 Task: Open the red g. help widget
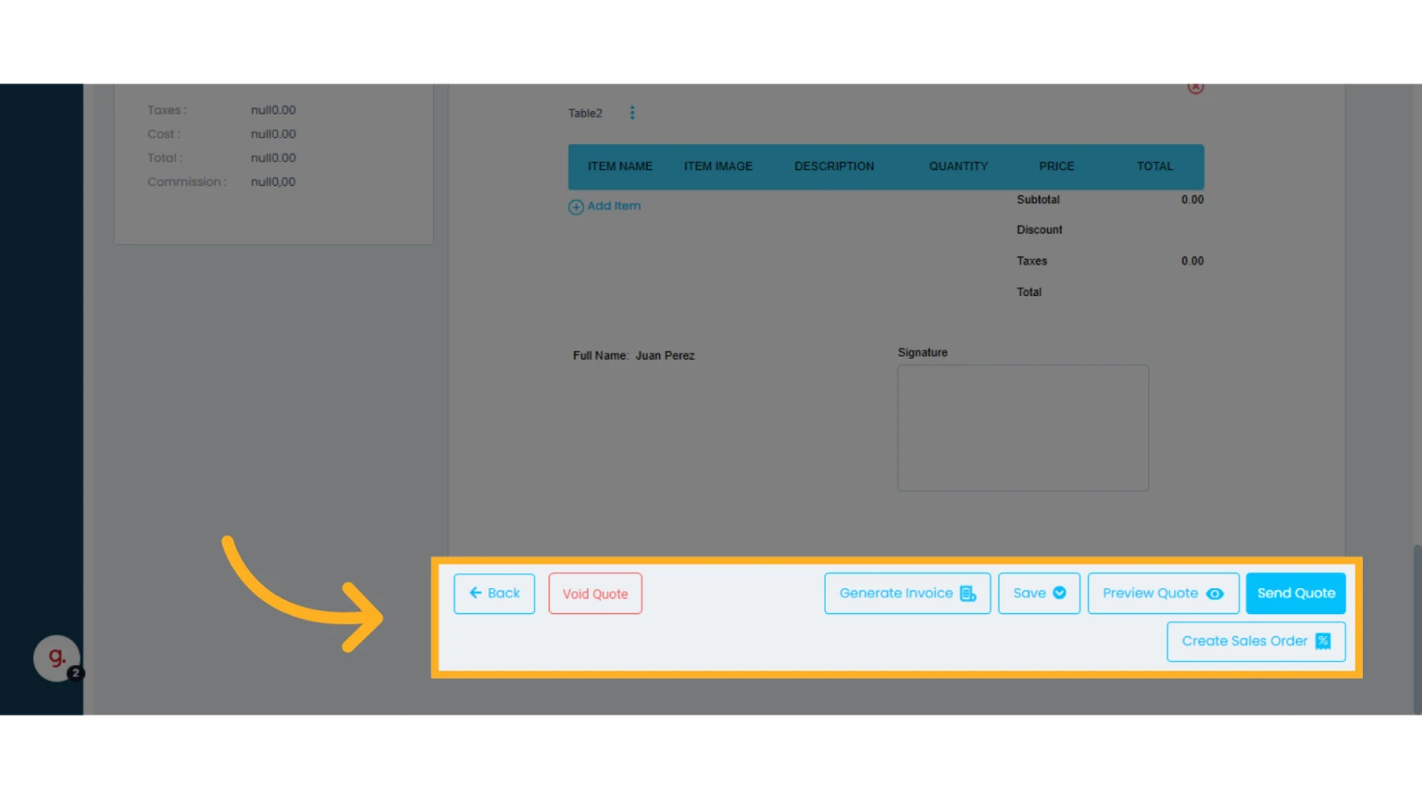click(x=57, y=658)
